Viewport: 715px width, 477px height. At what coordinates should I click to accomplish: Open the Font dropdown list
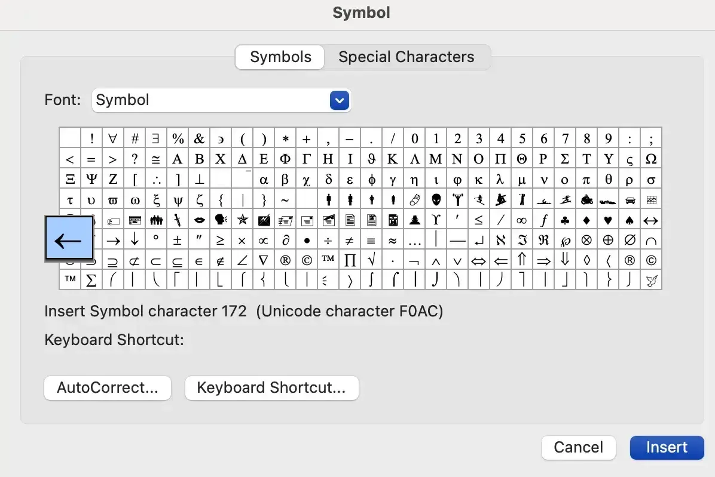(339, 100)
